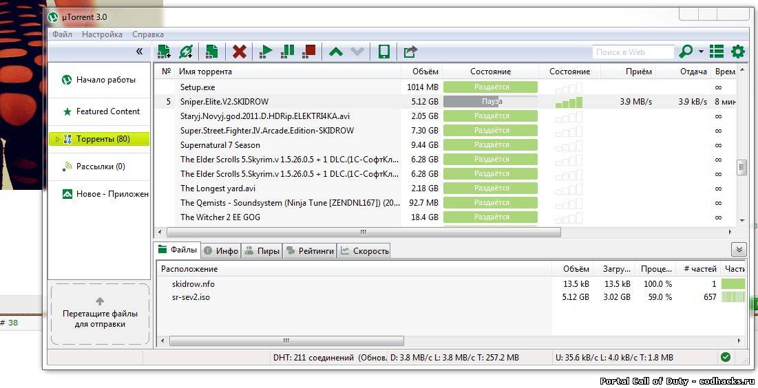Viewport: 758px width, 388px height.
Task: Expand the Торренты (80) tree node
Action: tap(57, 139)
